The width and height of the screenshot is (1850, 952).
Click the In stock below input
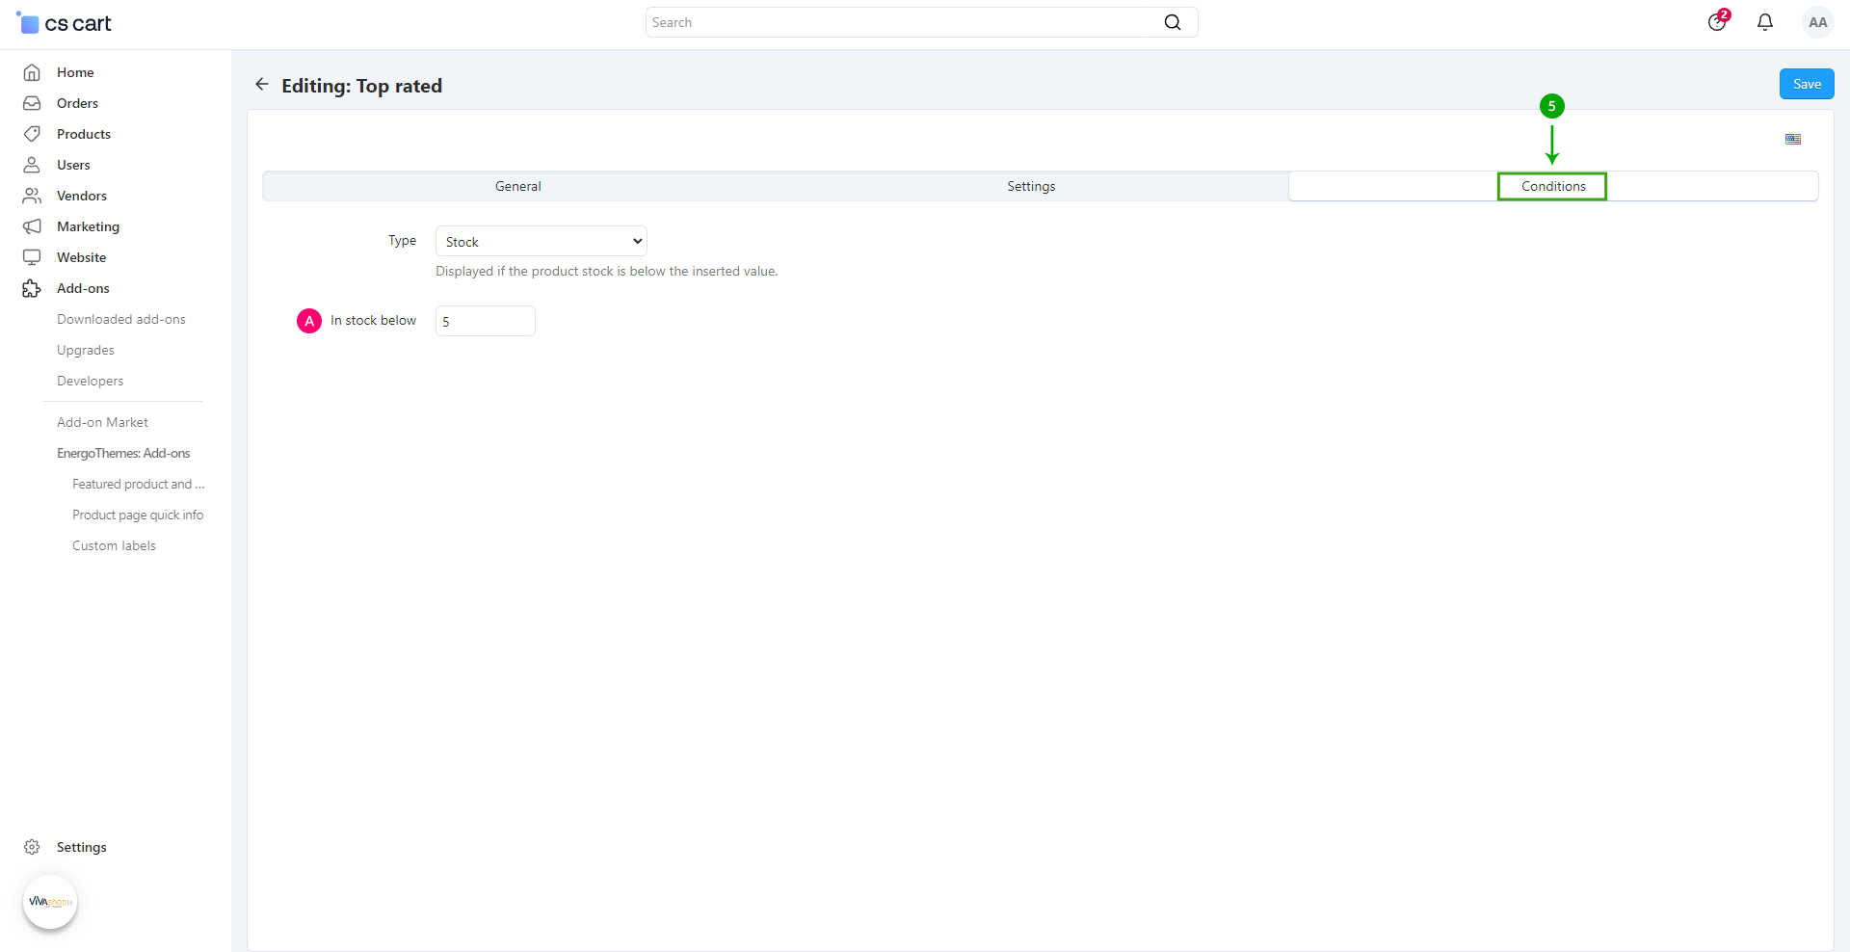[x=486, y=321]
